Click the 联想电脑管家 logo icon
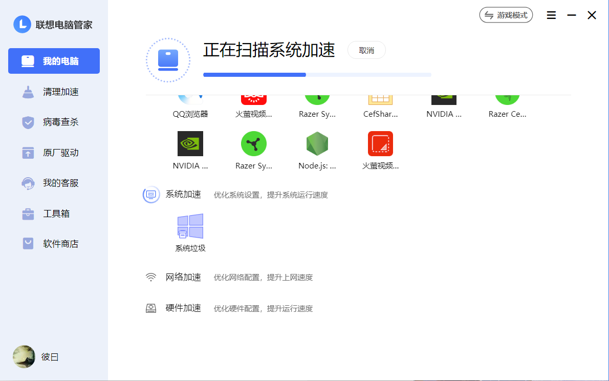This screenshot has width=609, height=381. 22,25
